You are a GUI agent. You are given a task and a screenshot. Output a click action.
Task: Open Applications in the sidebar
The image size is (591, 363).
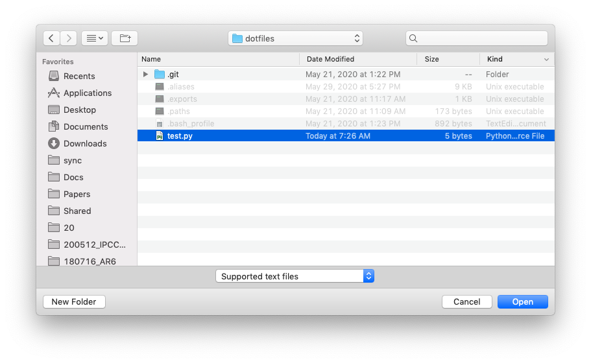click(x=80, y=93)
